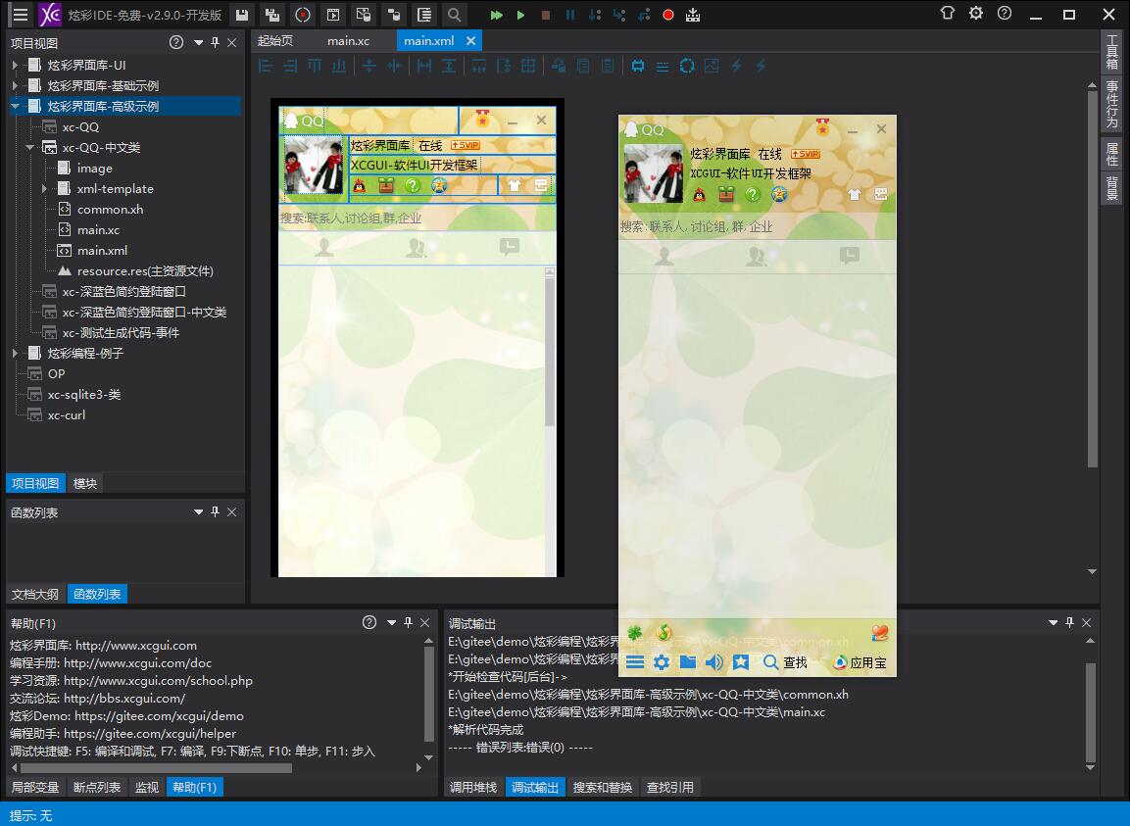
Task: Click the medal icon in QQ preview title bar
Action: [x=822, y=127]
